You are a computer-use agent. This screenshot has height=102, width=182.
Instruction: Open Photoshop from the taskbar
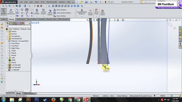[37, 99]
